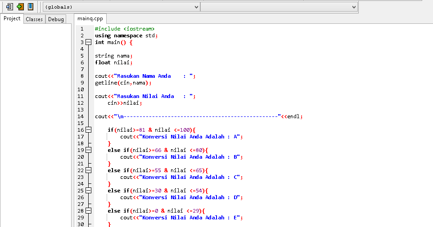This screenshot has height=227, width=433.
Task: Click the Toggle Bookmark icon with green plus
Action: [x=20, y=7]
